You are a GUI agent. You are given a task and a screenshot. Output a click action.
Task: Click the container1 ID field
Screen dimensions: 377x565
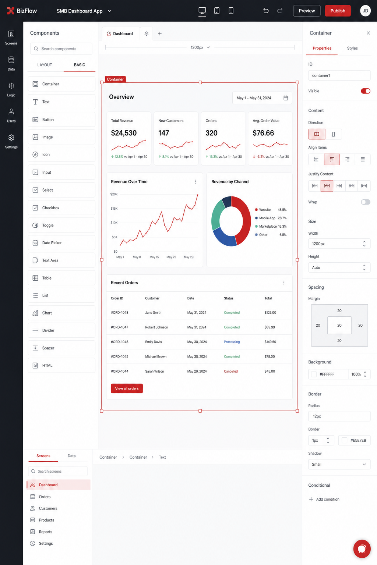pos(339,75)
